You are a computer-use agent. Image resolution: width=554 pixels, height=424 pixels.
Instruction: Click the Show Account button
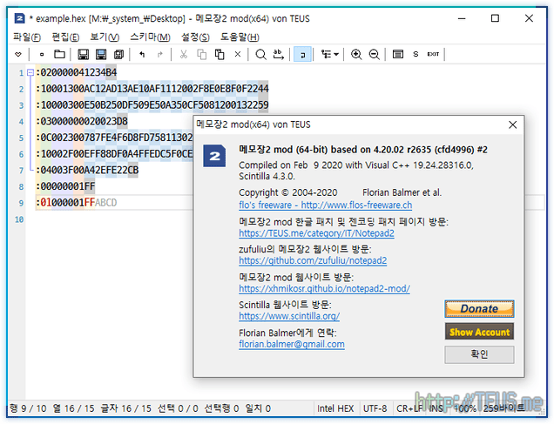(x=479, y=332)
